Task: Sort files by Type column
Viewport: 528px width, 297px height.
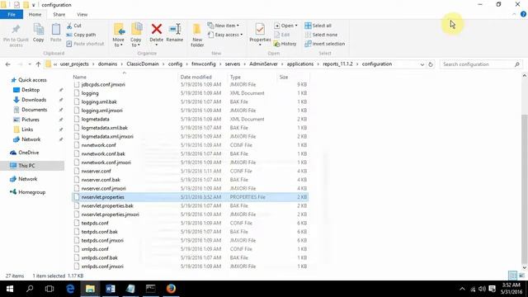Action: click(x=235, y=77)
